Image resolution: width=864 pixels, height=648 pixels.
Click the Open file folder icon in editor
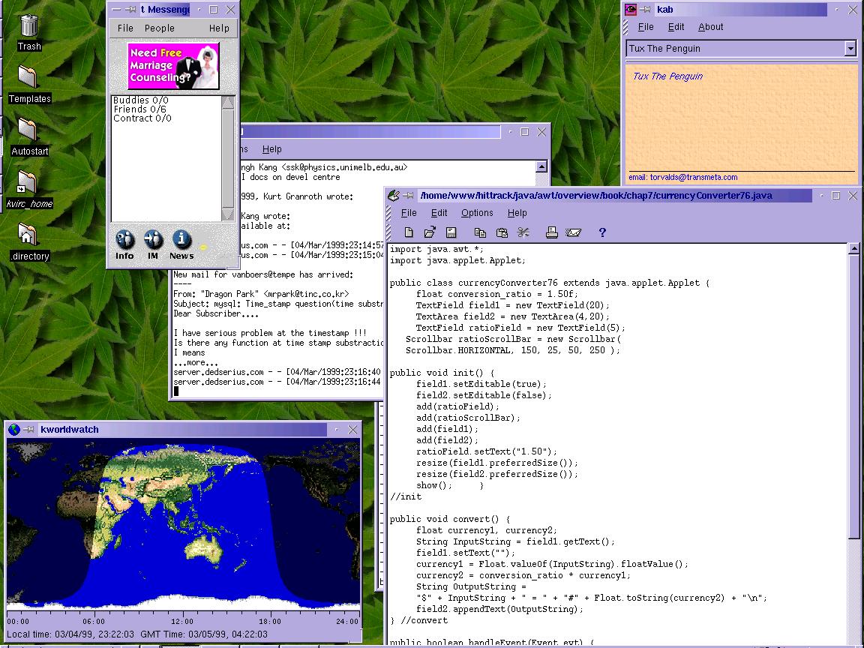point(430,232)
